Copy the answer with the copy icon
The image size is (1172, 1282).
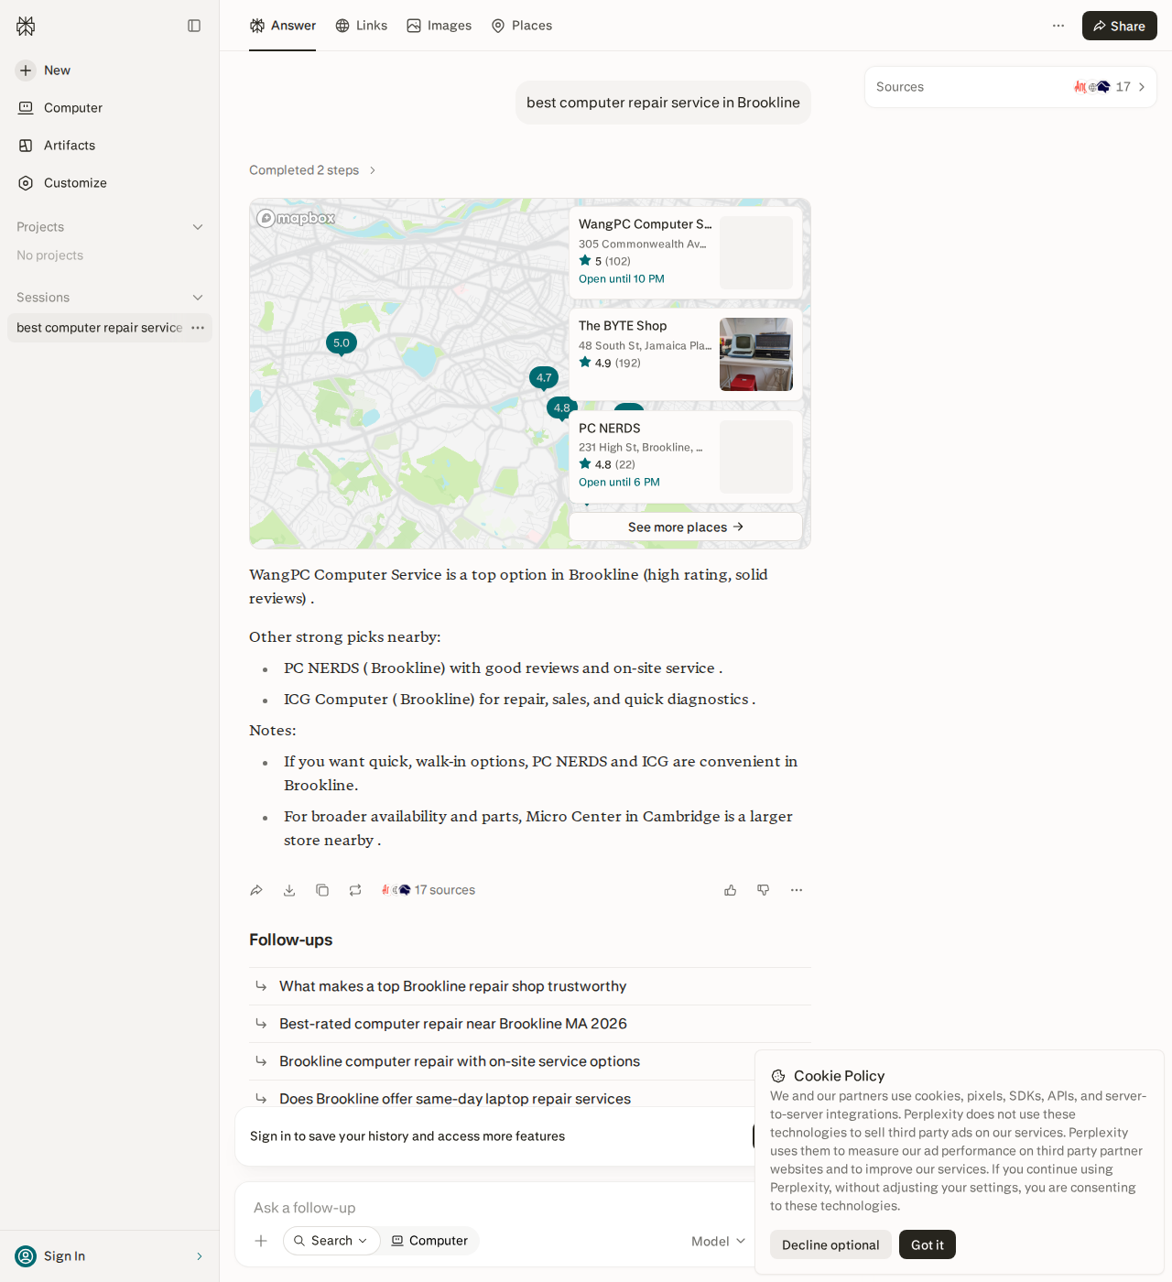click(x=322, y=890)
